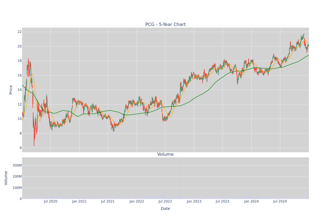Click date tick "Jul 2024"

tap(280, 201)
